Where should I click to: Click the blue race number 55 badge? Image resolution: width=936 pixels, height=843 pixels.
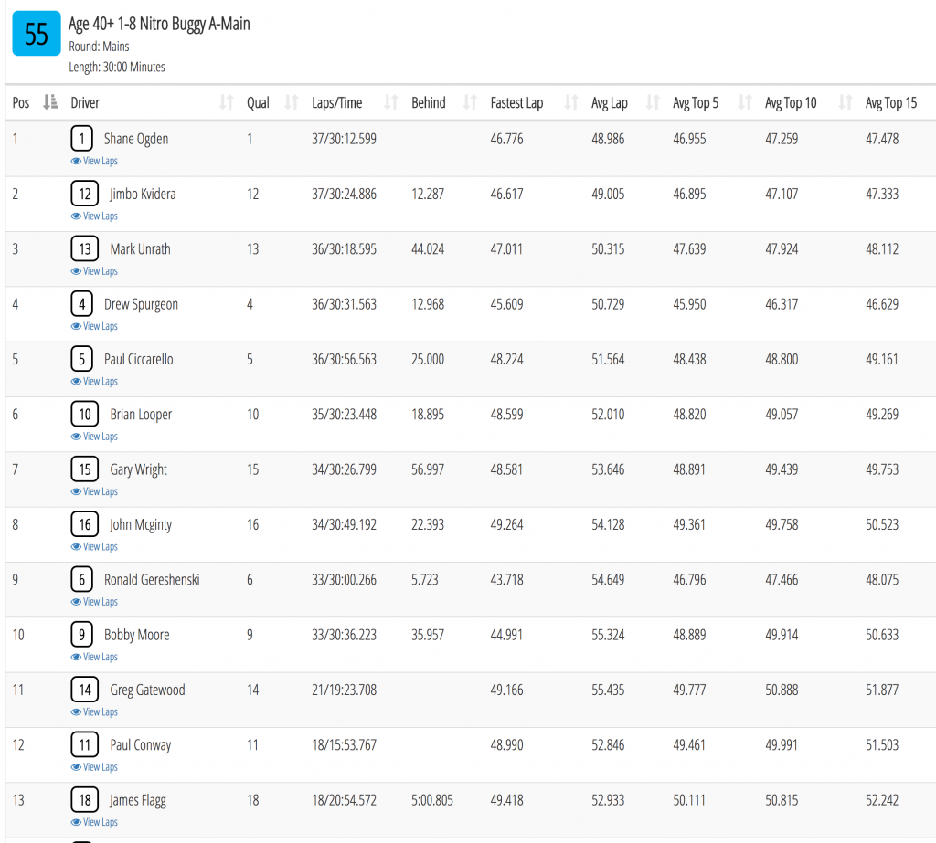coord(37,34)
